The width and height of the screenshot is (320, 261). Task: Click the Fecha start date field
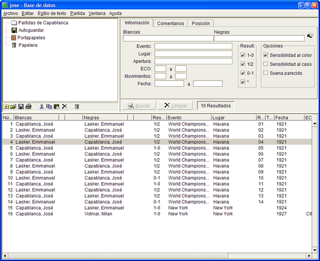click(169, 84)
